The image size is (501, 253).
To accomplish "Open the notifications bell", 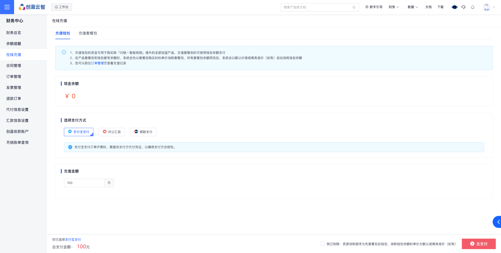I will [473, 7].
